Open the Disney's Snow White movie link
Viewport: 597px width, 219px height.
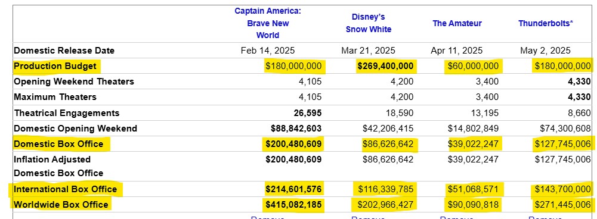(368, 23)
